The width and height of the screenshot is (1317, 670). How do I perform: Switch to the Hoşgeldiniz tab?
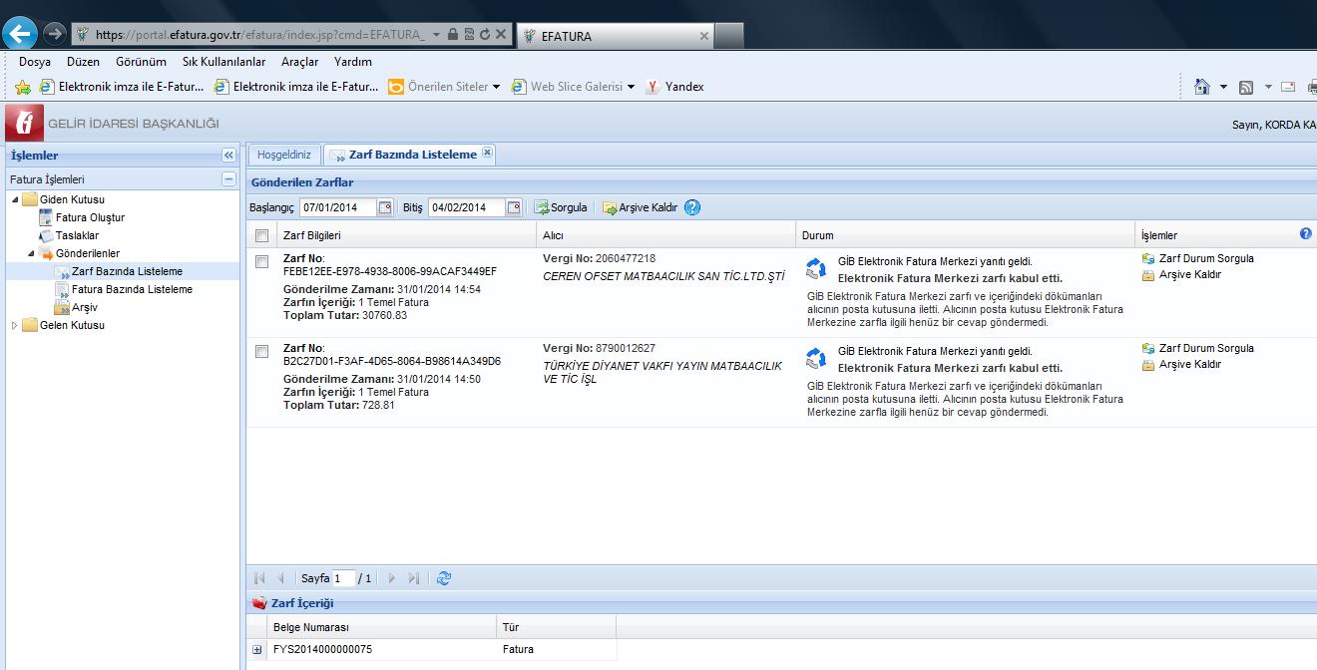pos(284,156)
